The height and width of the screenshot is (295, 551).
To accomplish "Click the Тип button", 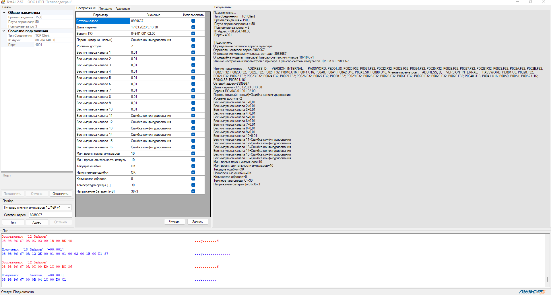I will (13, 222).
